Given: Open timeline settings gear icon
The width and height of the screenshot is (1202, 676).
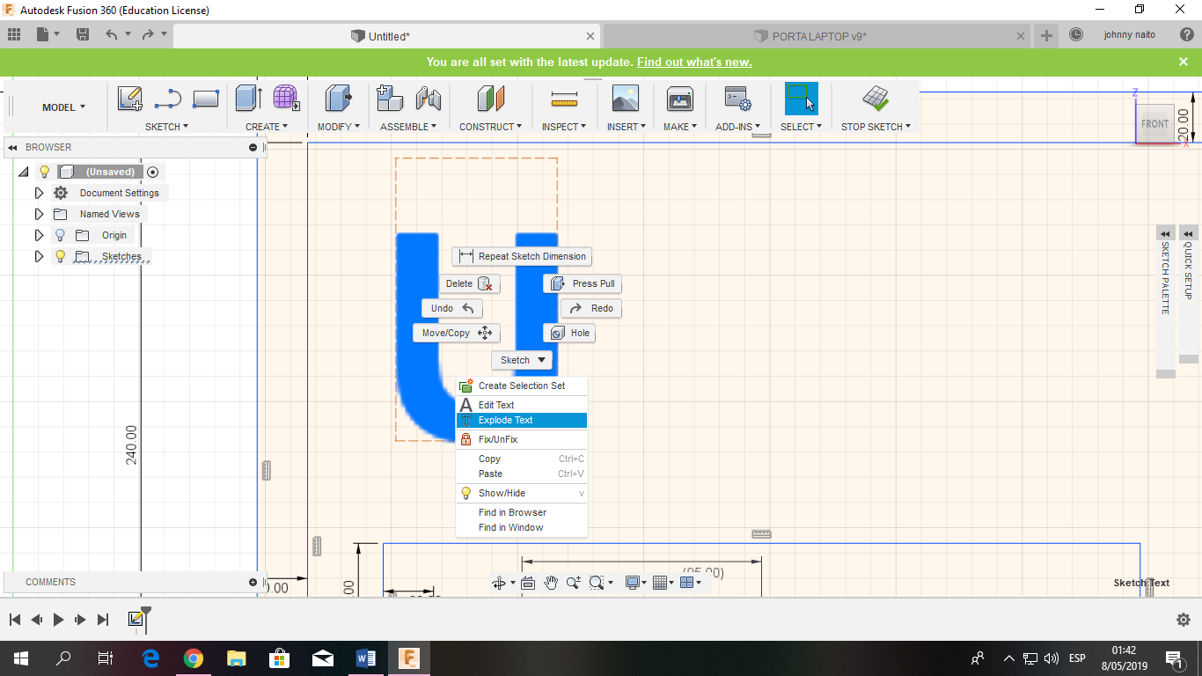Looking at the screenshot, I should point(1184,620).
